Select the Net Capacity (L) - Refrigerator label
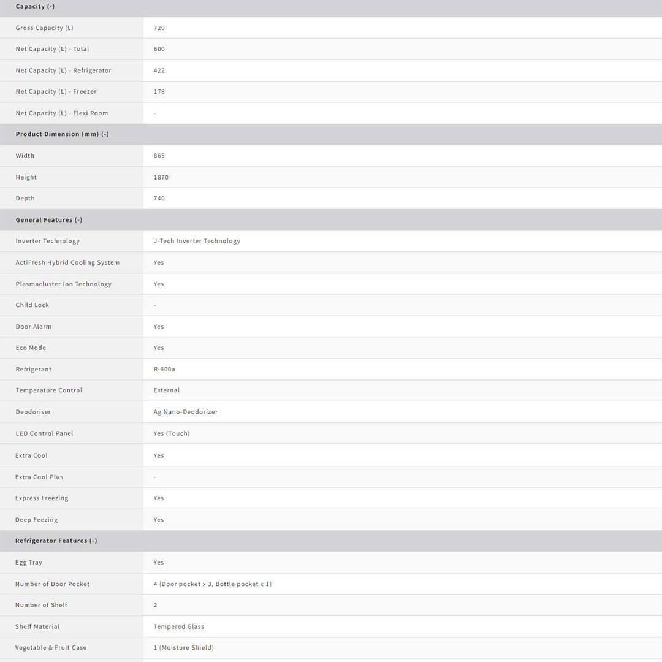The width and height of the screenshot is (662, 662). 63,70
